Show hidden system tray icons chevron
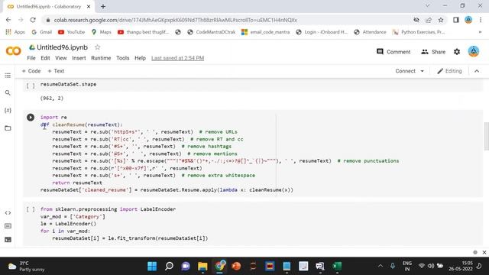 pos(381,266)
